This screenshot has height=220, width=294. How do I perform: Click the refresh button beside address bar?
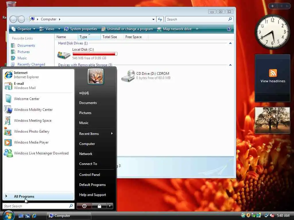160,19
